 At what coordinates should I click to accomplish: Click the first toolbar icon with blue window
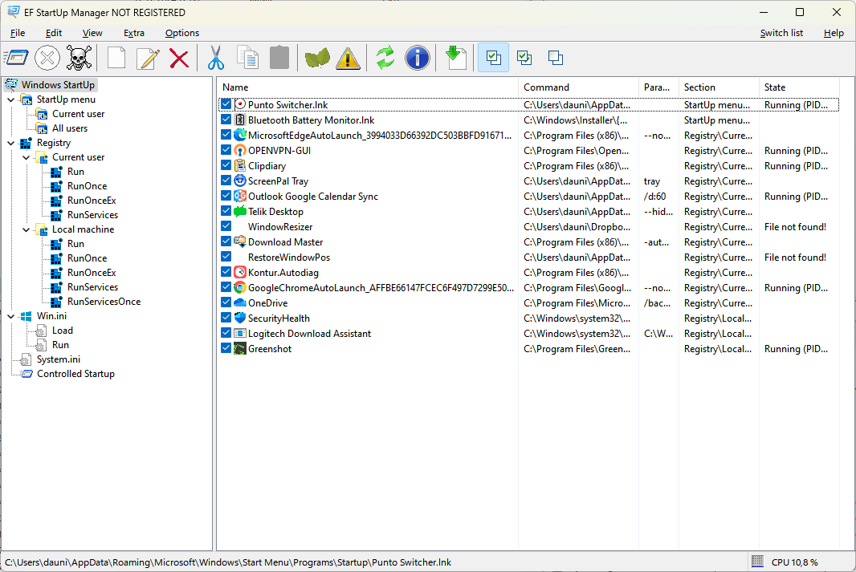(x=16, y=58)
